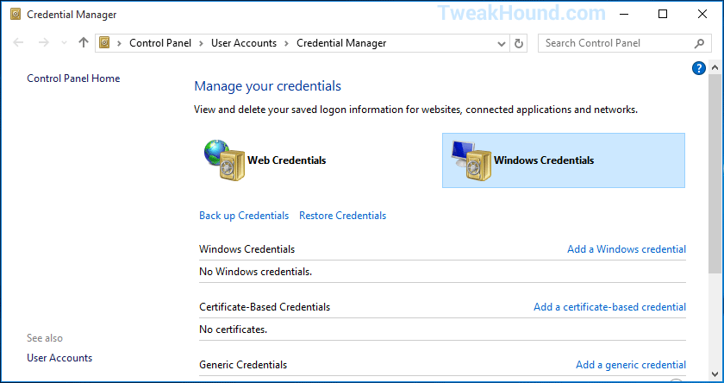Viewport: 724px width, 383px height.
Task: Expand the chevron before Control Panel breadcrumb
Action: point(120,43)
